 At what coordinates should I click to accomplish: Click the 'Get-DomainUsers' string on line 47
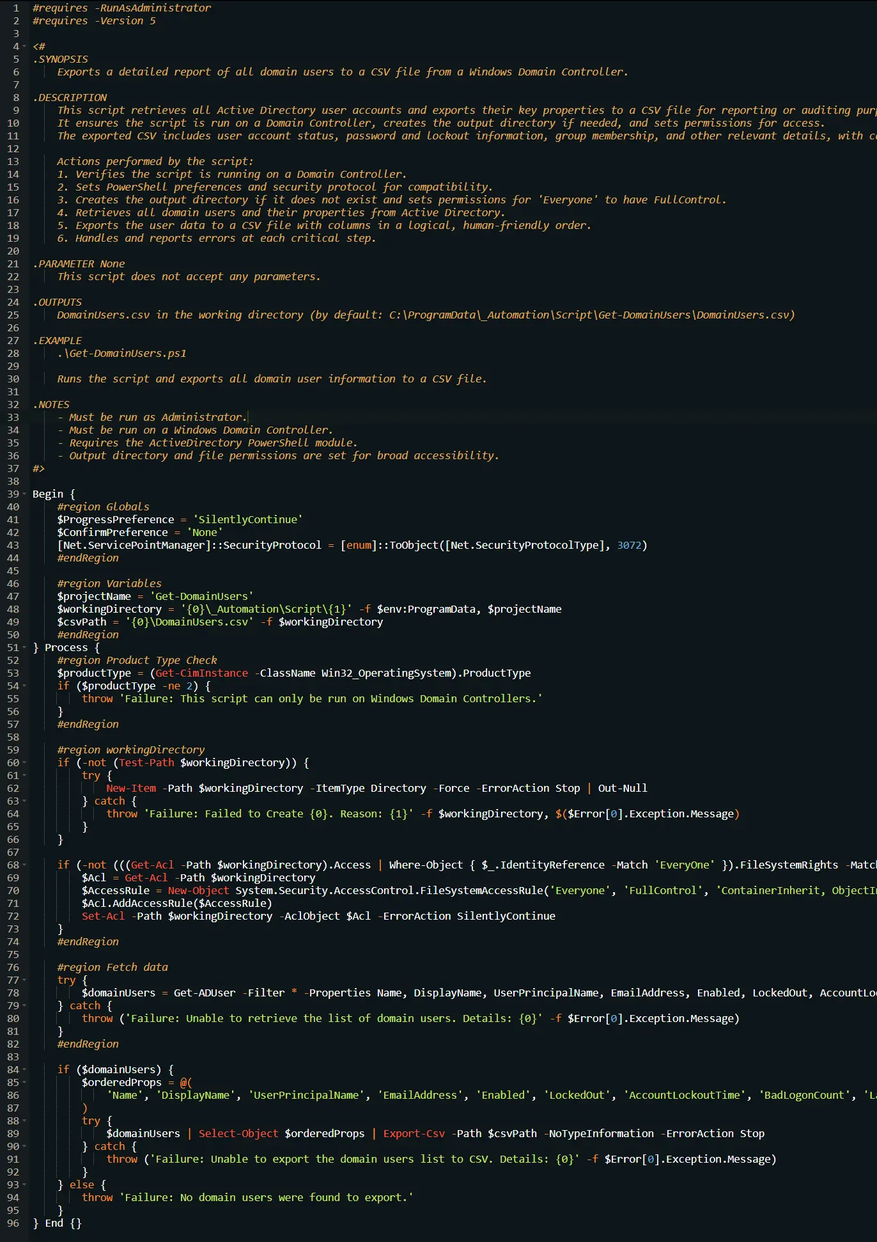click(x=202, y=596)
